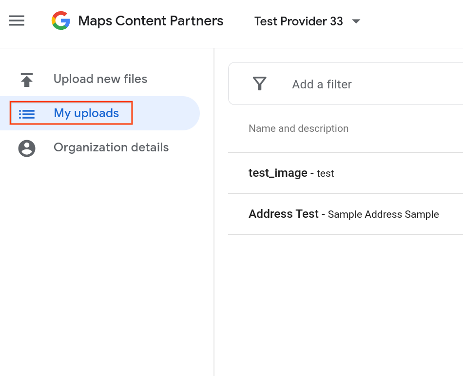This screenshot has height=376, width=463.
Task: Open the hamburger main menu
Action: pyautogui.click(x=17, y=21)
